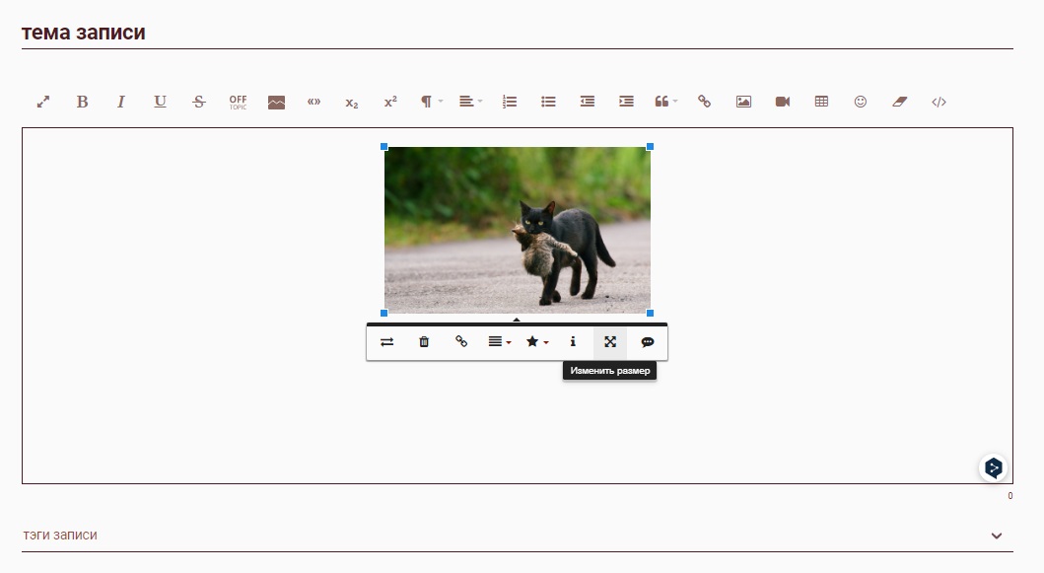
Task: Click the hexagon assistant floating button
Action: (994, 467)
